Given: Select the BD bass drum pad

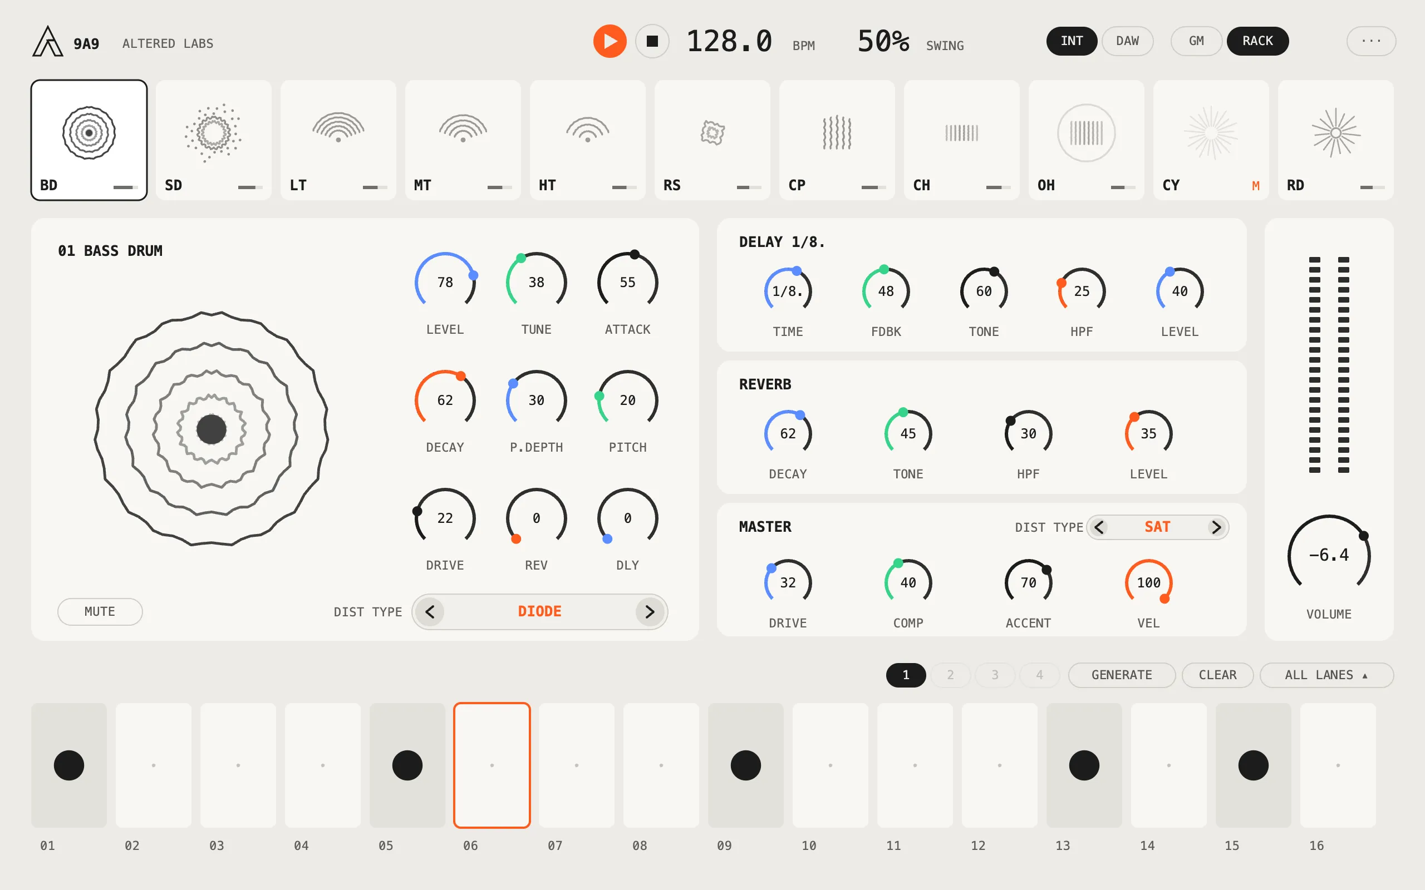Looking at the screenshot, I should [89, 140].
